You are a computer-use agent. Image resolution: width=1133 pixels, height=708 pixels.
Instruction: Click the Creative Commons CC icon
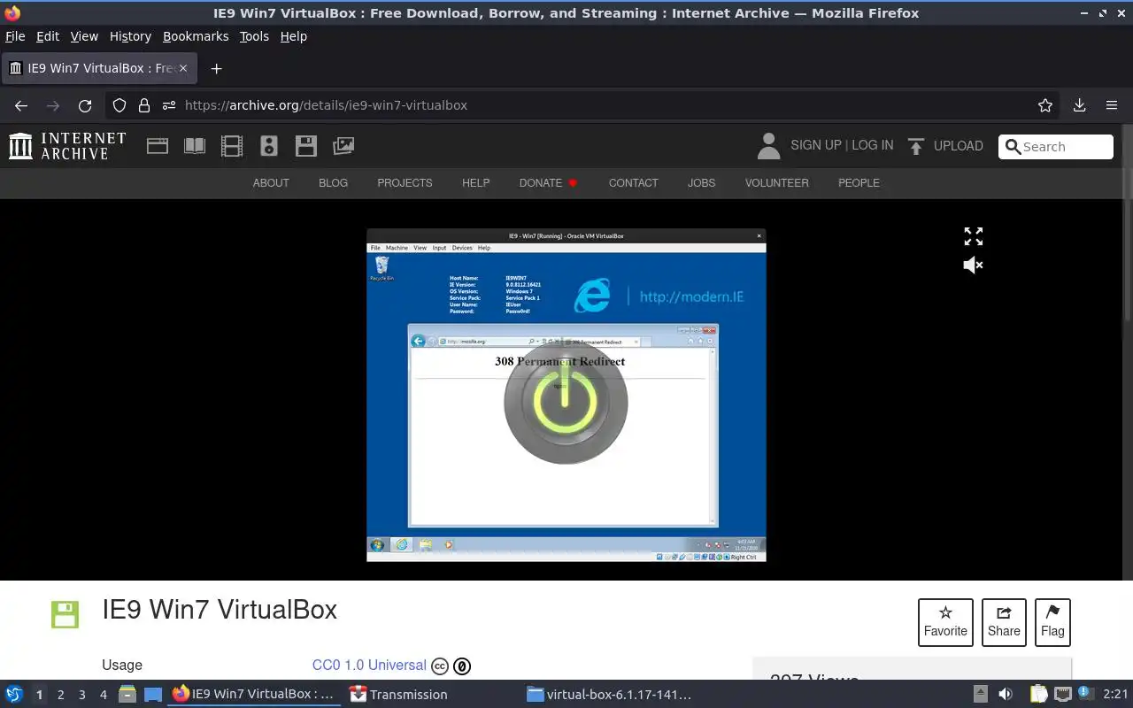(440, 666)
